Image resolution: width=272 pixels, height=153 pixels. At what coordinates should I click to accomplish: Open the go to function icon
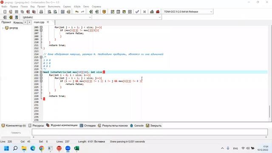(x=62, y=11)
